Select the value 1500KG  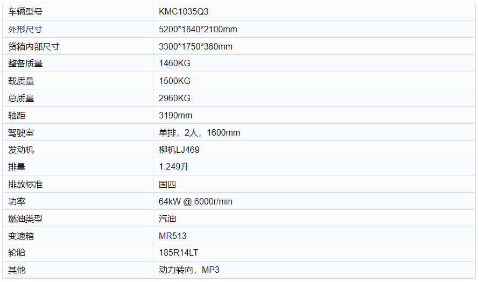[174, 81]
